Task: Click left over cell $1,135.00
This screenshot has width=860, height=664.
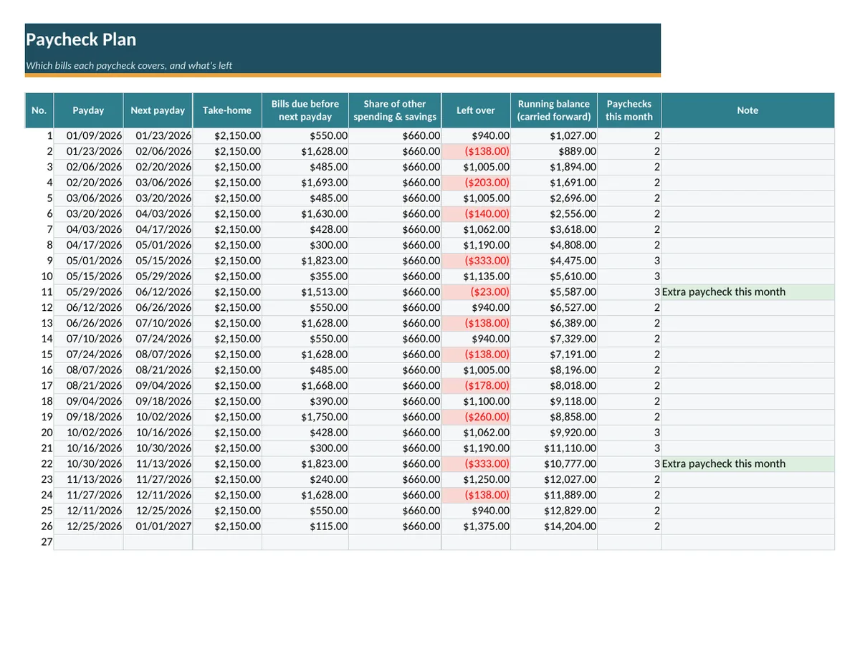Action: (476, 276)
